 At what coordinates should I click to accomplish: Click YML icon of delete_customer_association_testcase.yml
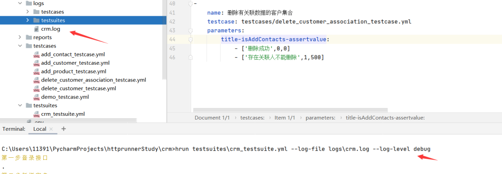click(36, 80)
